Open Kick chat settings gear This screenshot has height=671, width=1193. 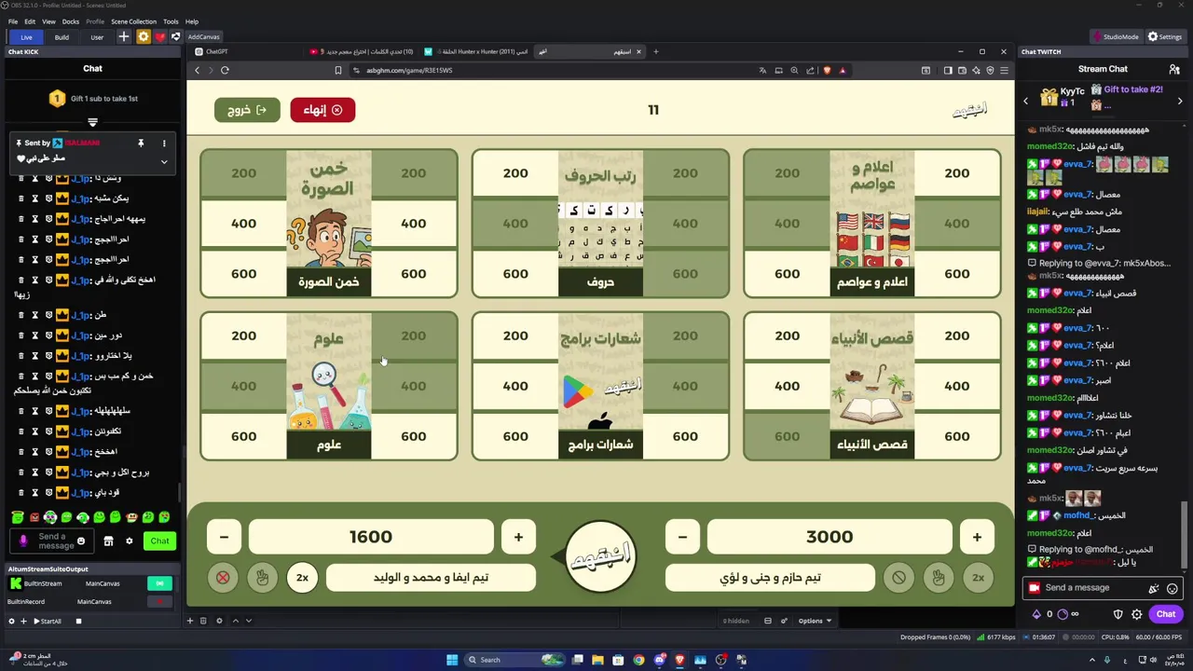(x=130, y=541)
